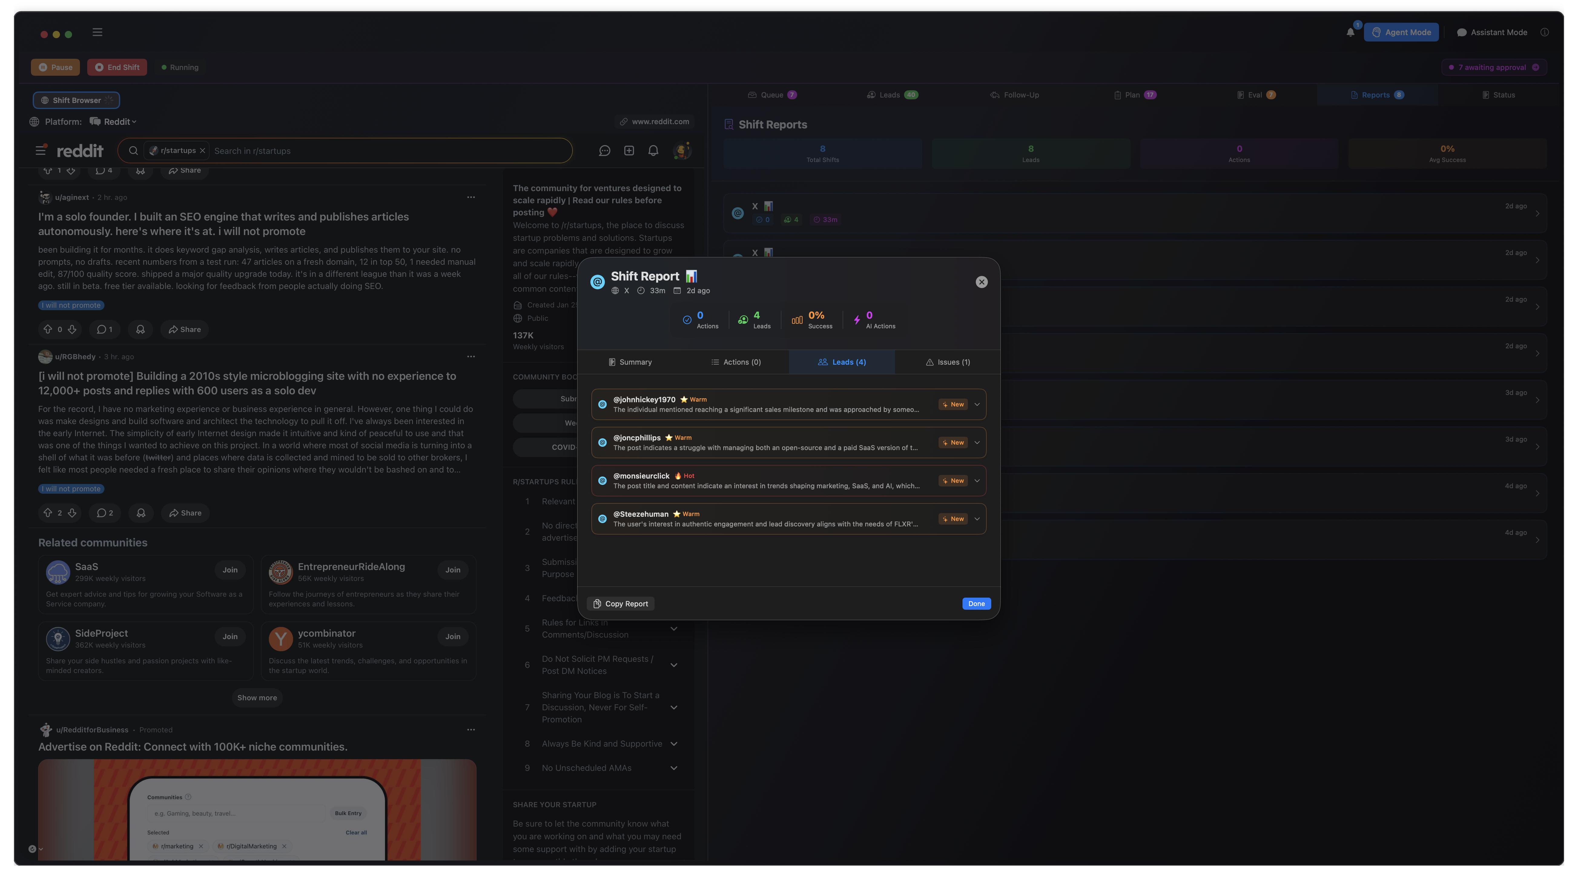Open the Eval tab
Image resolution: width=1578 pixels, height=882 pixels.
pos(1256,95)
